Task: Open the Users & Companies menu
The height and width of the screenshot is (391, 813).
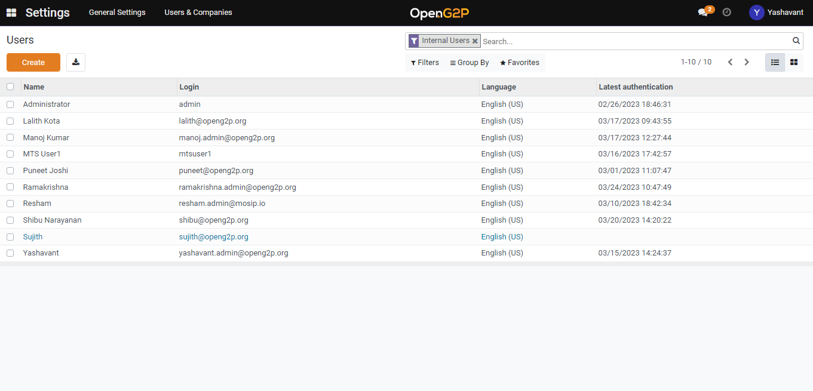Action: (x=198, y=13)
